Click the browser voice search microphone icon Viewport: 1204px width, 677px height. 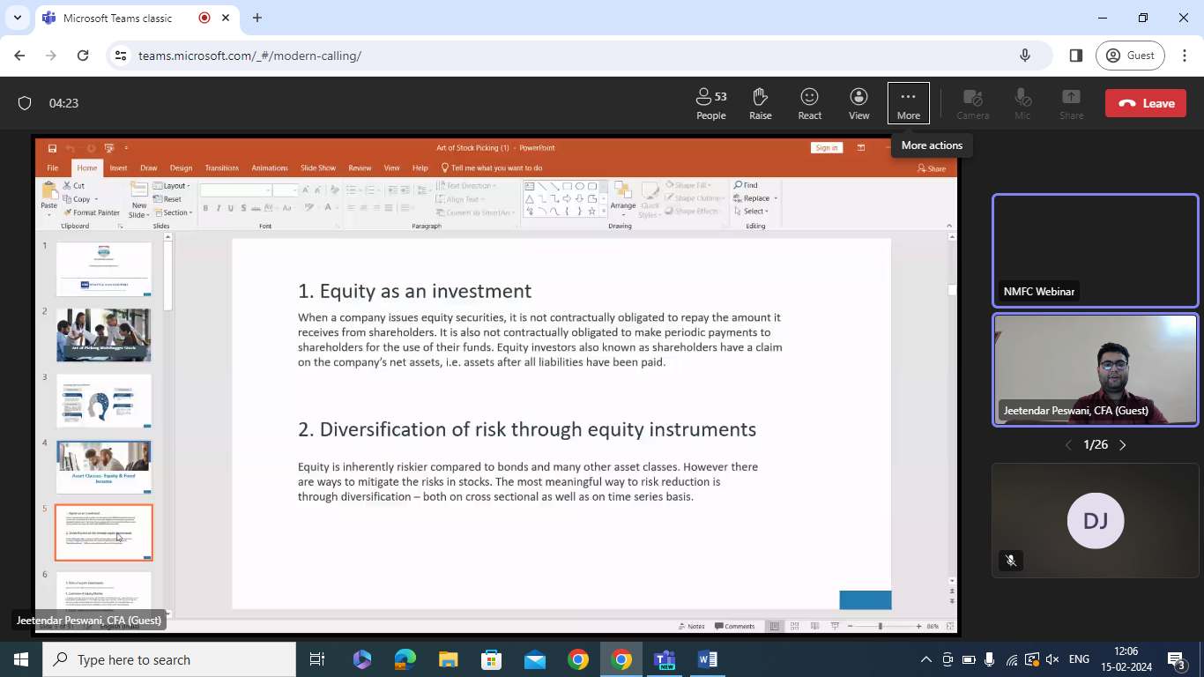tap(1025, 56)
